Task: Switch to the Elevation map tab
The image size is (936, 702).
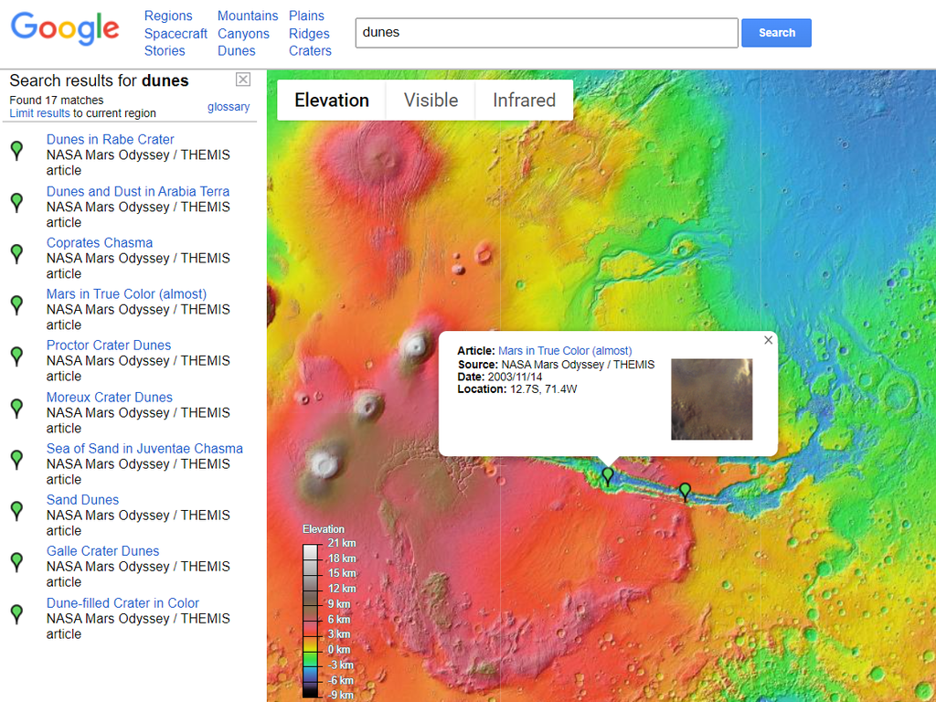Action: (x=332, y=101)
